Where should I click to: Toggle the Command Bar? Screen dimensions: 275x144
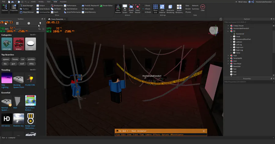point(43,12)
